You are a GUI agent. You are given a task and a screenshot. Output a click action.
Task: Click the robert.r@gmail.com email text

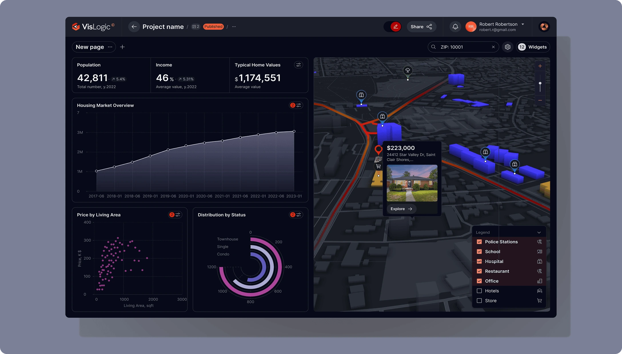[x=497, y=30]
